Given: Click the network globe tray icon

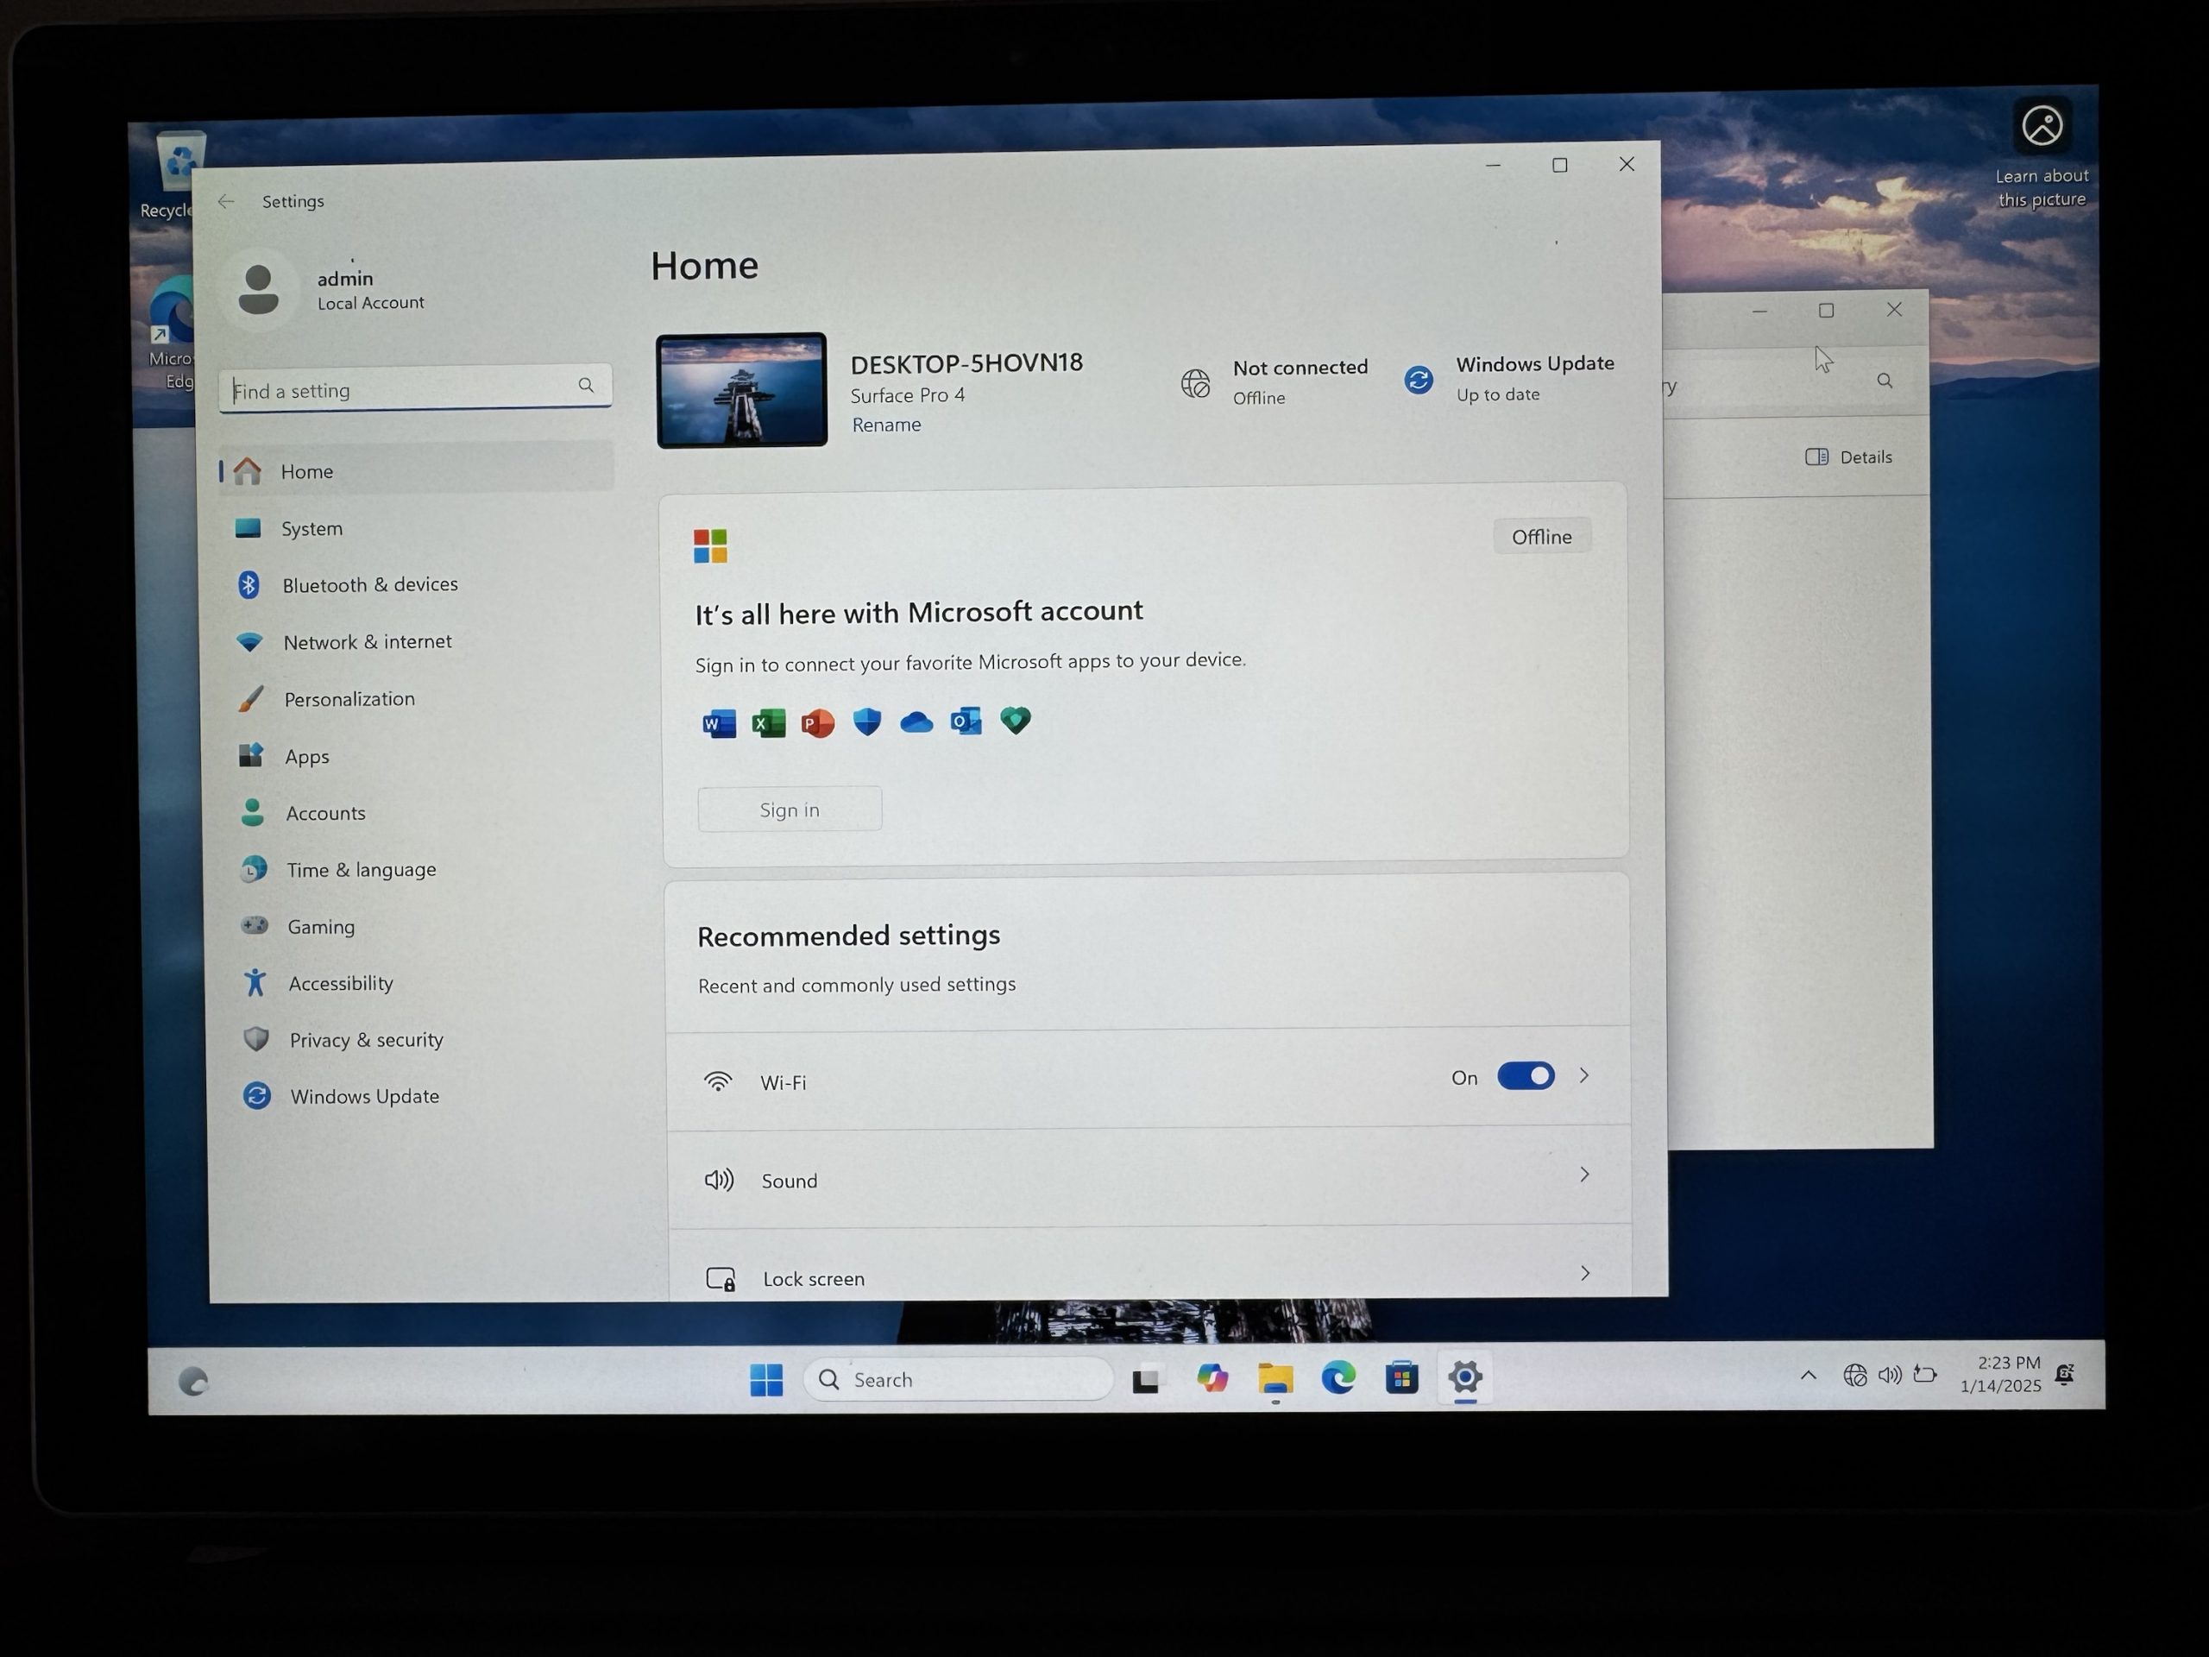Looking at the screenshot, I should [x=1854, y=1376].
